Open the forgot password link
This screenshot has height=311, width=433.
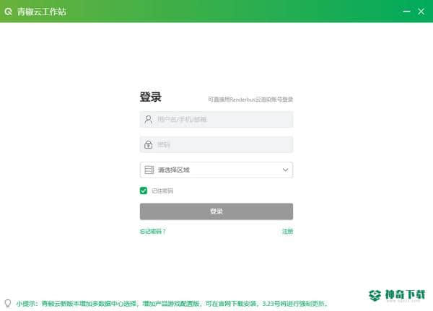coord(153,231)
